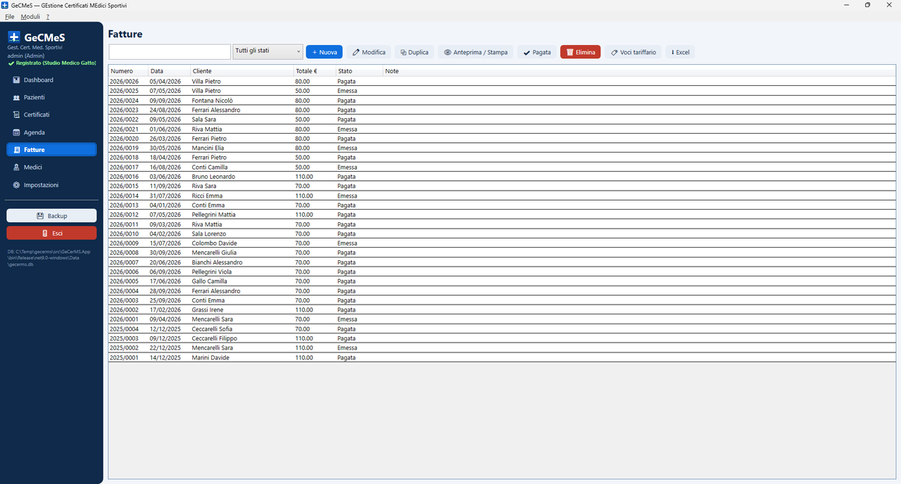Open Impostazioni settings
Screen dimensions: 901x484
click(x=51, y=185)
